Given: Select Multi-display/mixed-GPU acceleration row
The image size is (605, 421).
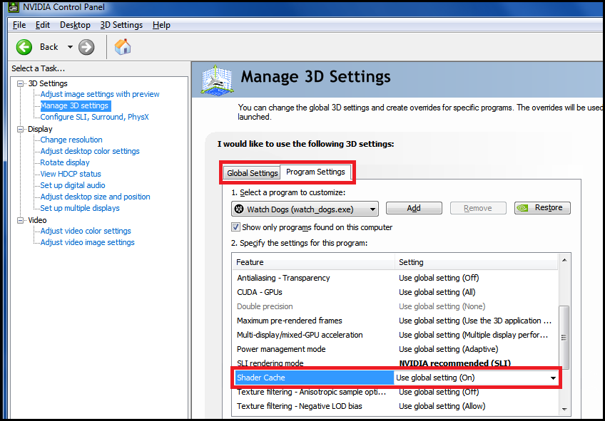Looking at the screenshot, I should (395, 335).
